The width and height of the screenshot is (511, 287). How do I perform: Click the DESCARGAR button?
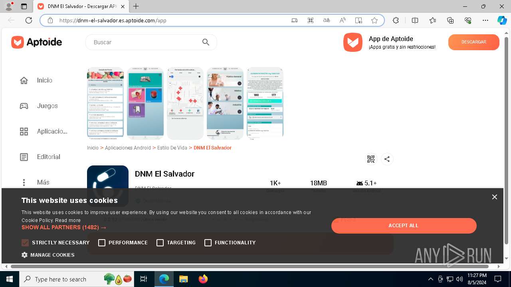click(x=474, y=42)
